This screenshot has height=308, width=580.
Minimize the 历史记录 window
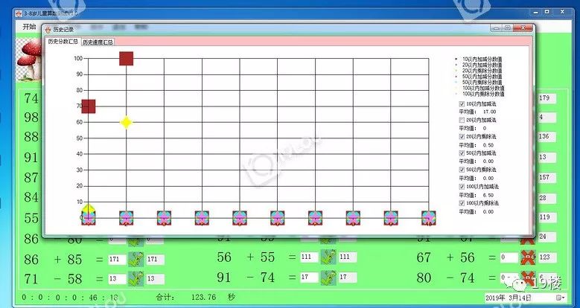click(x=497, y=28)
